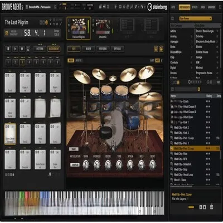
Task: Select pad group 2
Action: point(15,62)
